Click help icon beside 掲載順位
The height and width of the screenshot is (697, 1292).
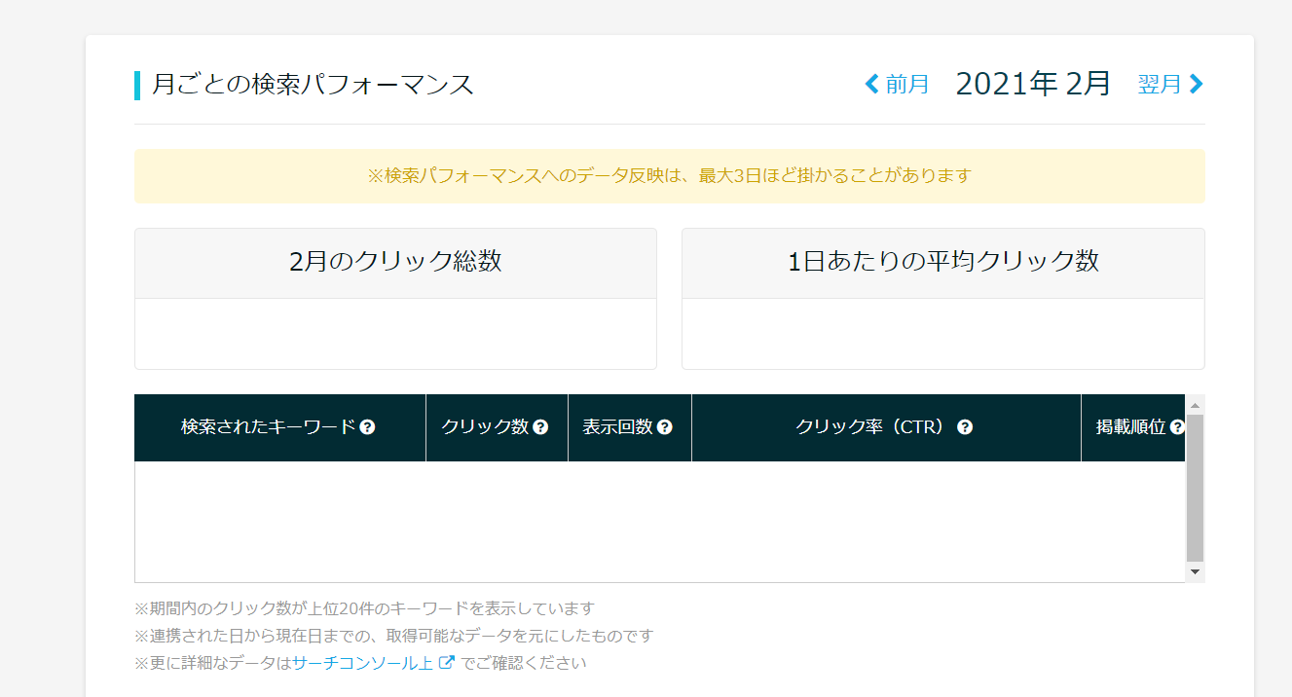(x=1177, y=427)
